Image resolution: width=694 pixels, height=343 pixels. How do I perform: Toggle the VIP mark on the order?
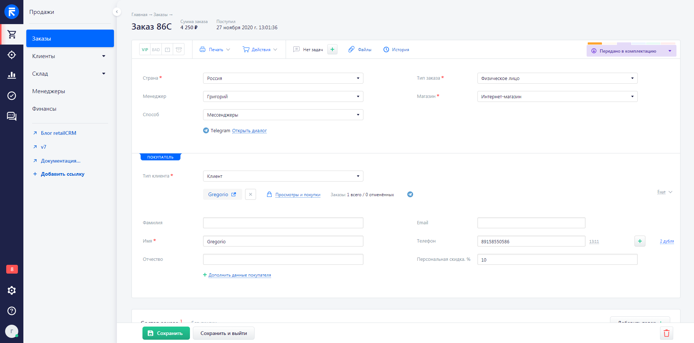tap(145, 50)
